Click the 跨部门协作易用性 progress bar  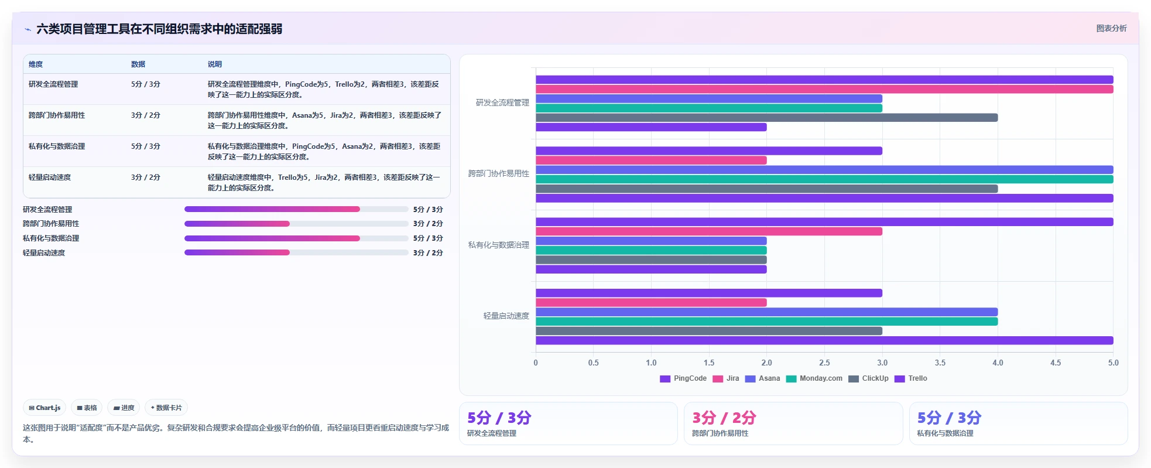pos(296,224)
